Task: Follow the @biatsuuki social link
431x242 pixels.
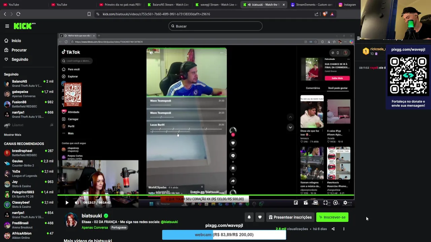Action: point(169,222)
